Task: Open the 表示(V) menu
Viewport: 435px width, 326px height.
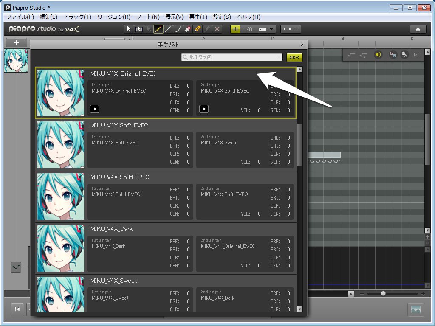Action: [x=175, y=17]
